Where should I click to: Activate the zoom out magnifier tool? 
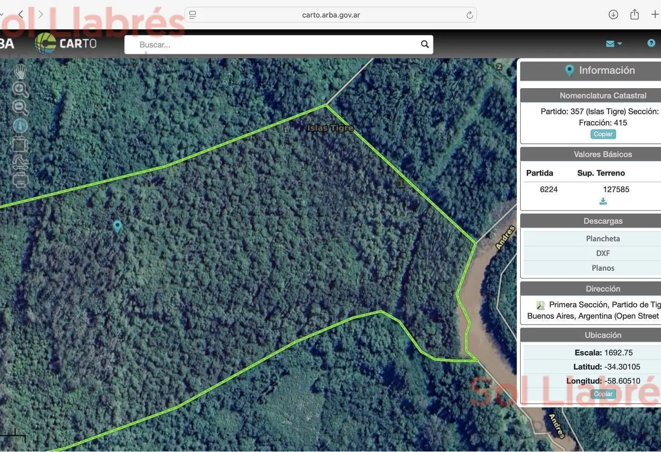pos(20,107)
